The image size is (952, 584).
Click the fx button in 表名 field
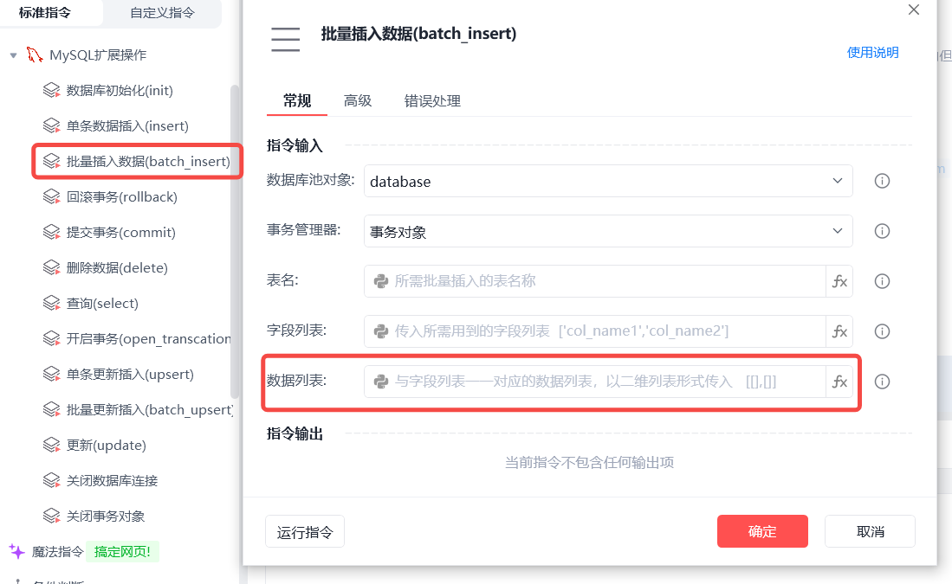tap(839, 281)
